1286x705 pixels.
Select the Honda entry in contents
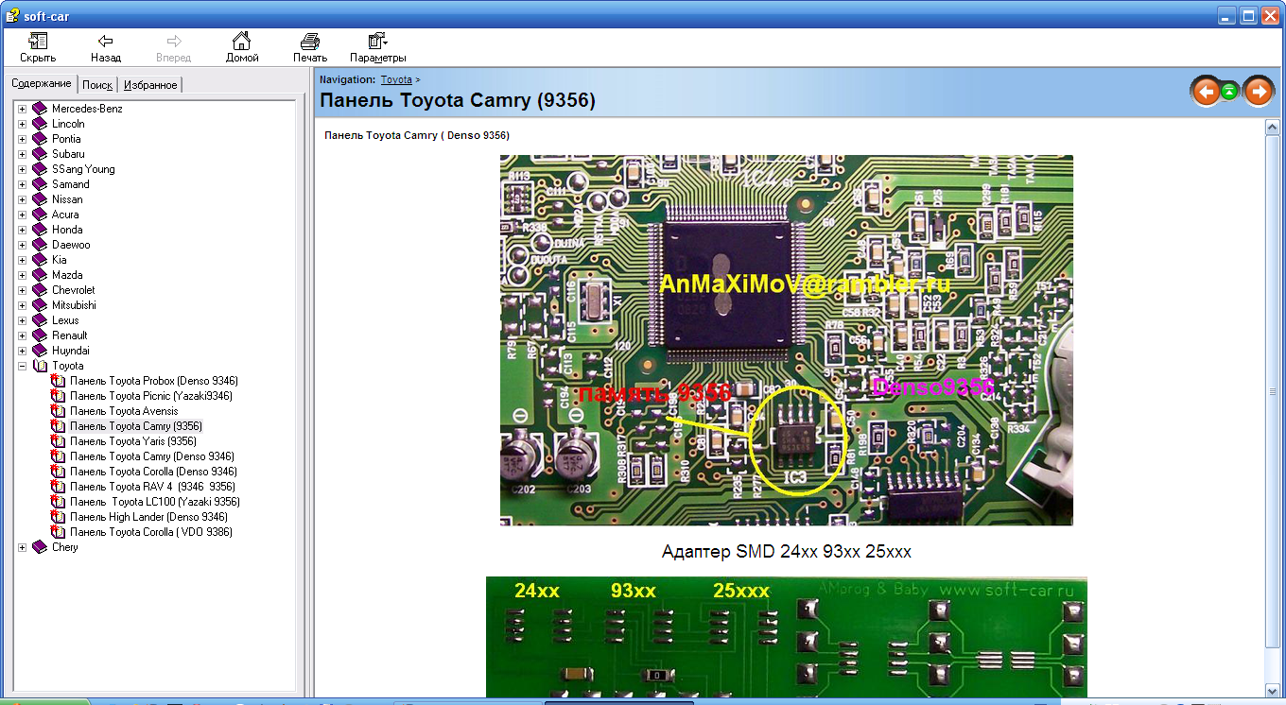tap(67, 230)
